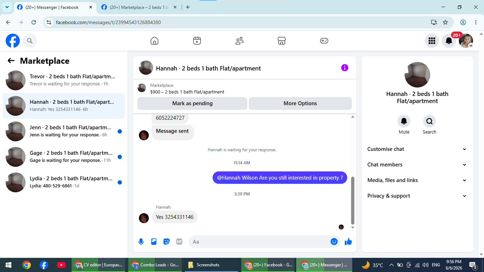The height and width of the screenshot is (272, 484).
Task: Open conversation information purple icon
Action: coord(345,68)
